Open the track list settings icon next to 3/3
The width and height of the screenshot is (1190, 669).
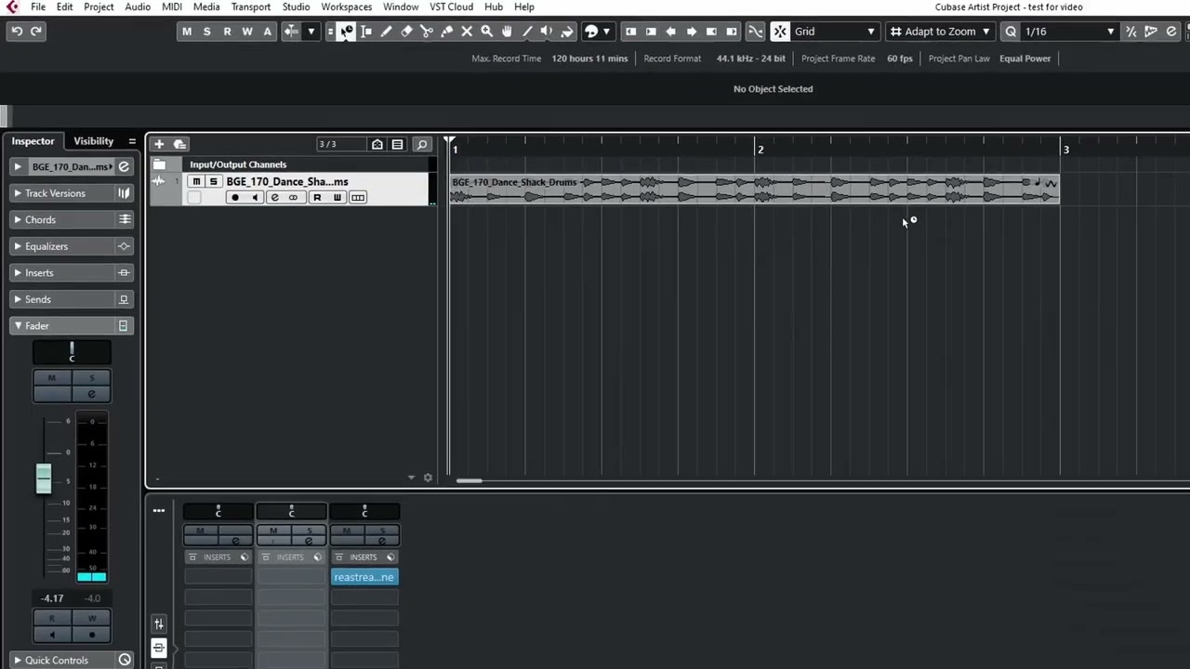point(397,144)
